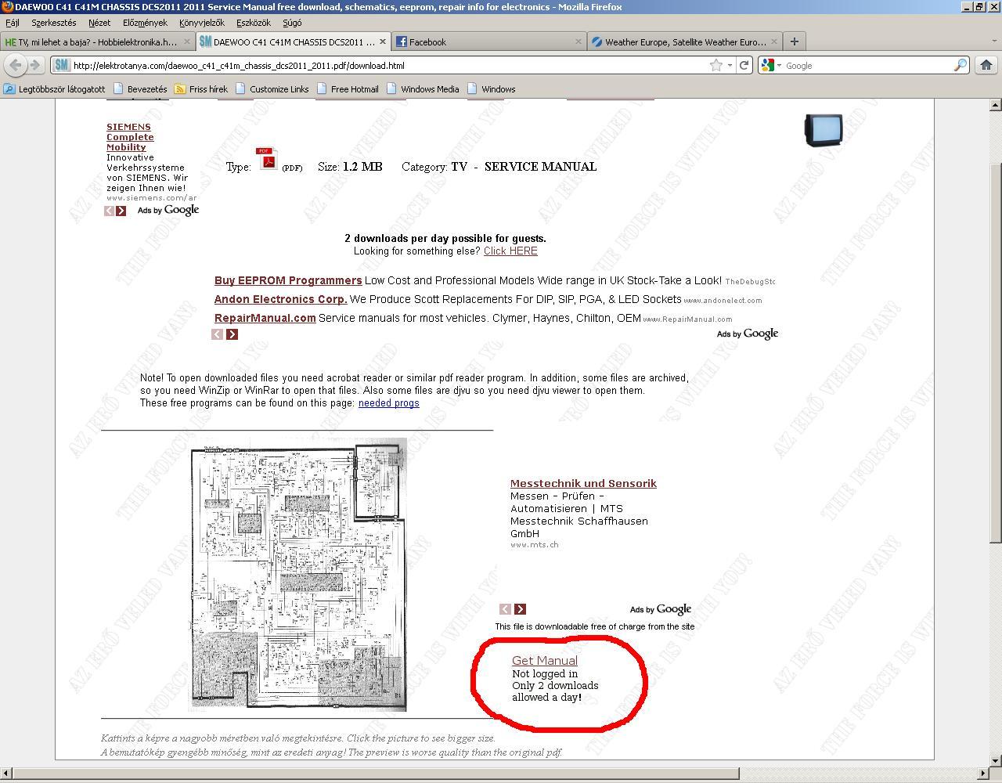Show previous ad in Messtechnik ad block
This screenshot has width=1002, height=783.
tap(506, 609)
